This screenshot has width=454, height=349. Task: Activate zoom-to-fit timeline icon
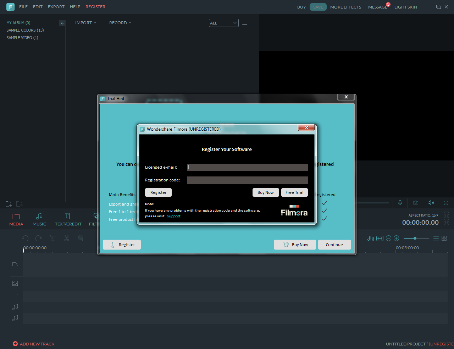380,238
